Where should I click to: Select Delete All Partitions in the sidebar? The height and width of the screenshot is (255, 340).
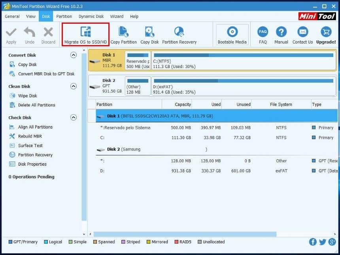click(x=36, y=105)
